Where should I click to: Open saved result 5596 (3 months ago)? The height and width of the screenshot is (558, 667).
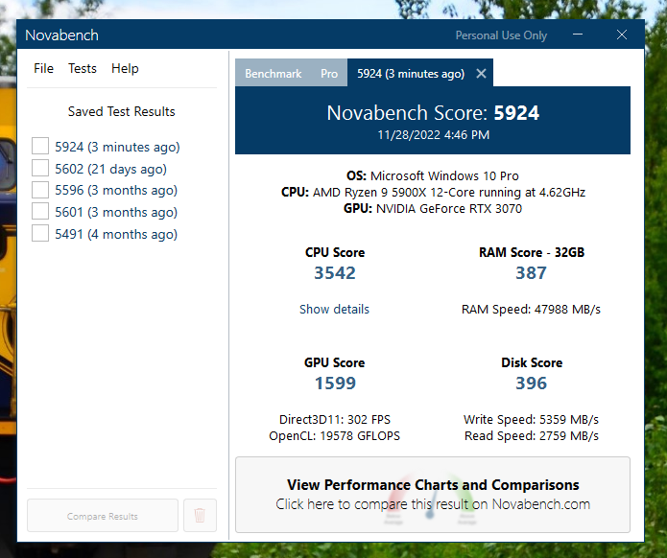click(x=116, y=191)
